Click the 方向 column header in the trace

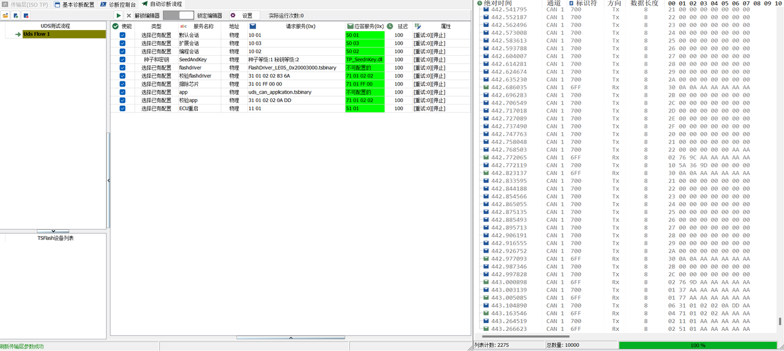pos(614,3)
